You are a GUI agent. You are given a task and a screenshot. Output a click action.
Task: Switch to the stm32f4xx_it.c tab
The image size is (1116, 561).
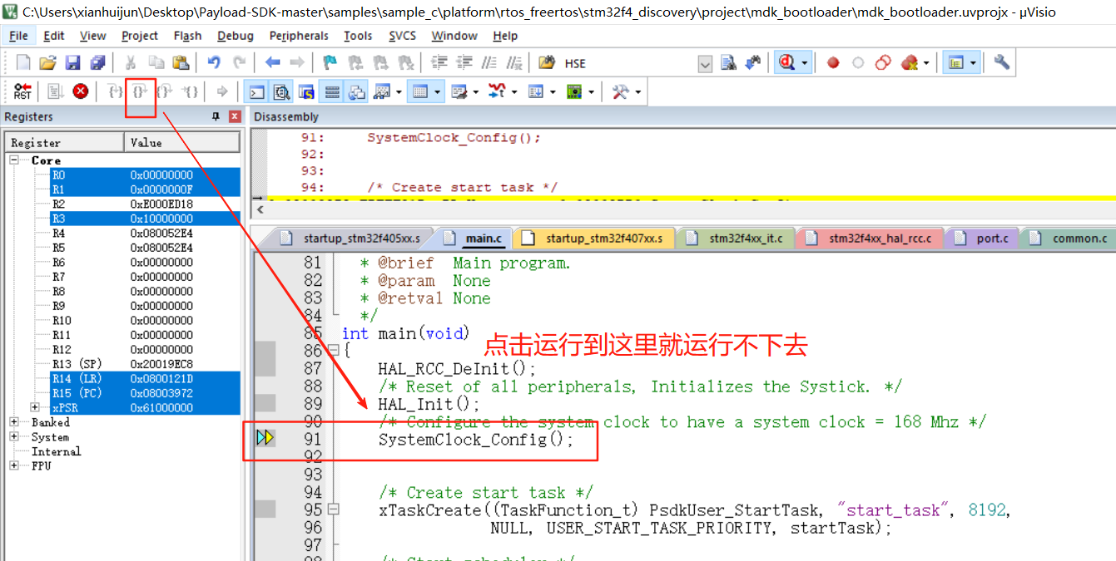(737, 239)
